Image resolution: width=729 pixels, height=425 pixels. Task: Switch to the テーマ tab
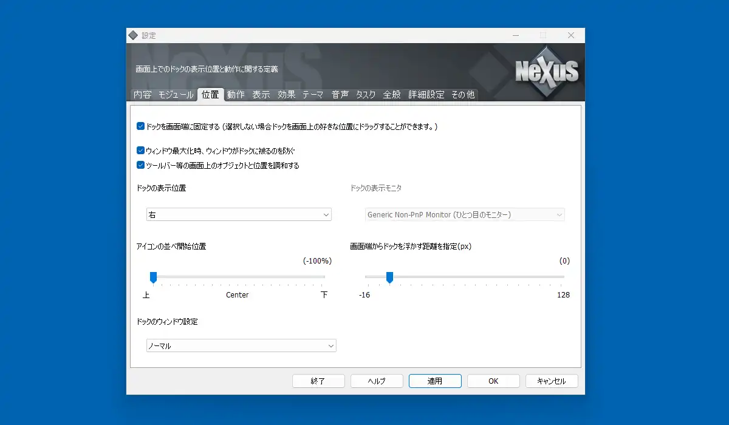[x=313, y=95]
